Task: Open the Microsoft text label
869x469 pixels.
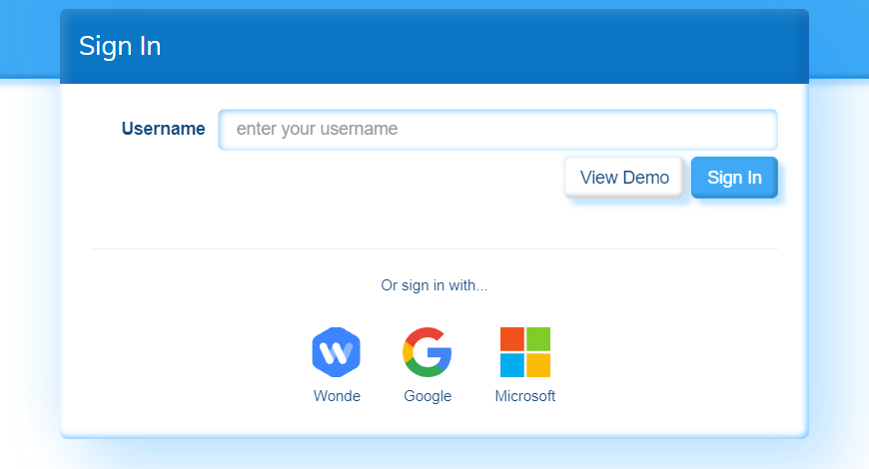Action: pos(525,396)
